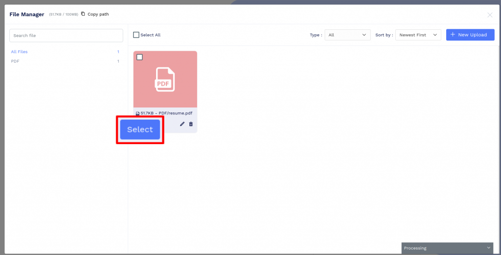The height and width of the screenshot is (255, 501).
Task: Close the File Manager dialog
Action: click(x=490, y=15)
